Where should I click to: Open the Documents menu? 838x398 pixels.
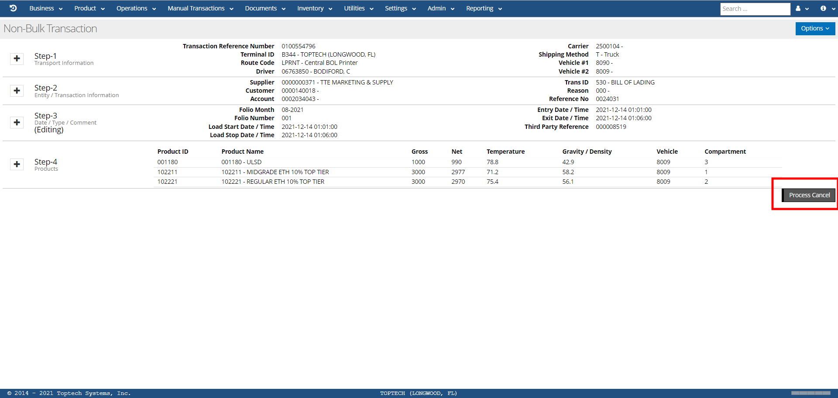click(x=265, y=9)
